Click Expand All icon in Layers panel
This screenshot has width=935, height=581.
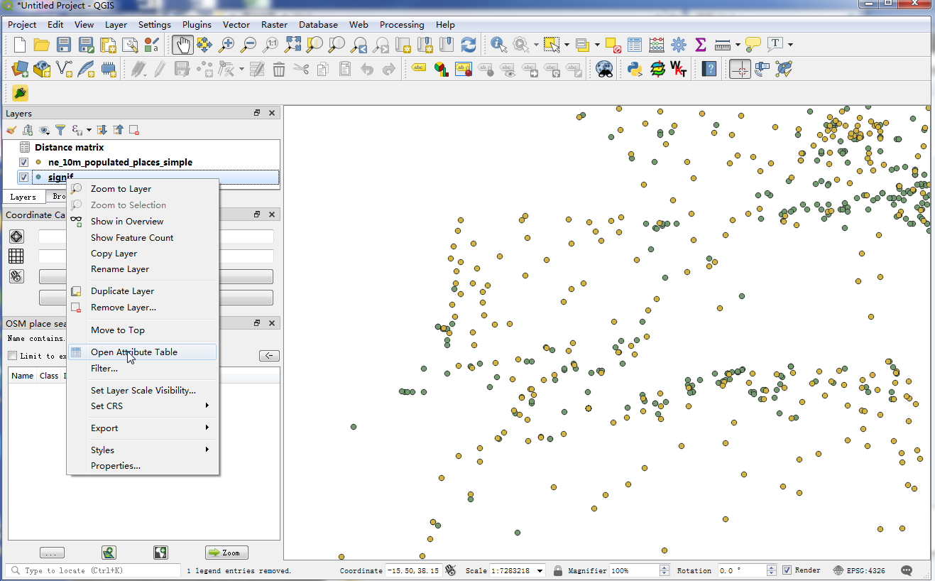tap(102, 130)
